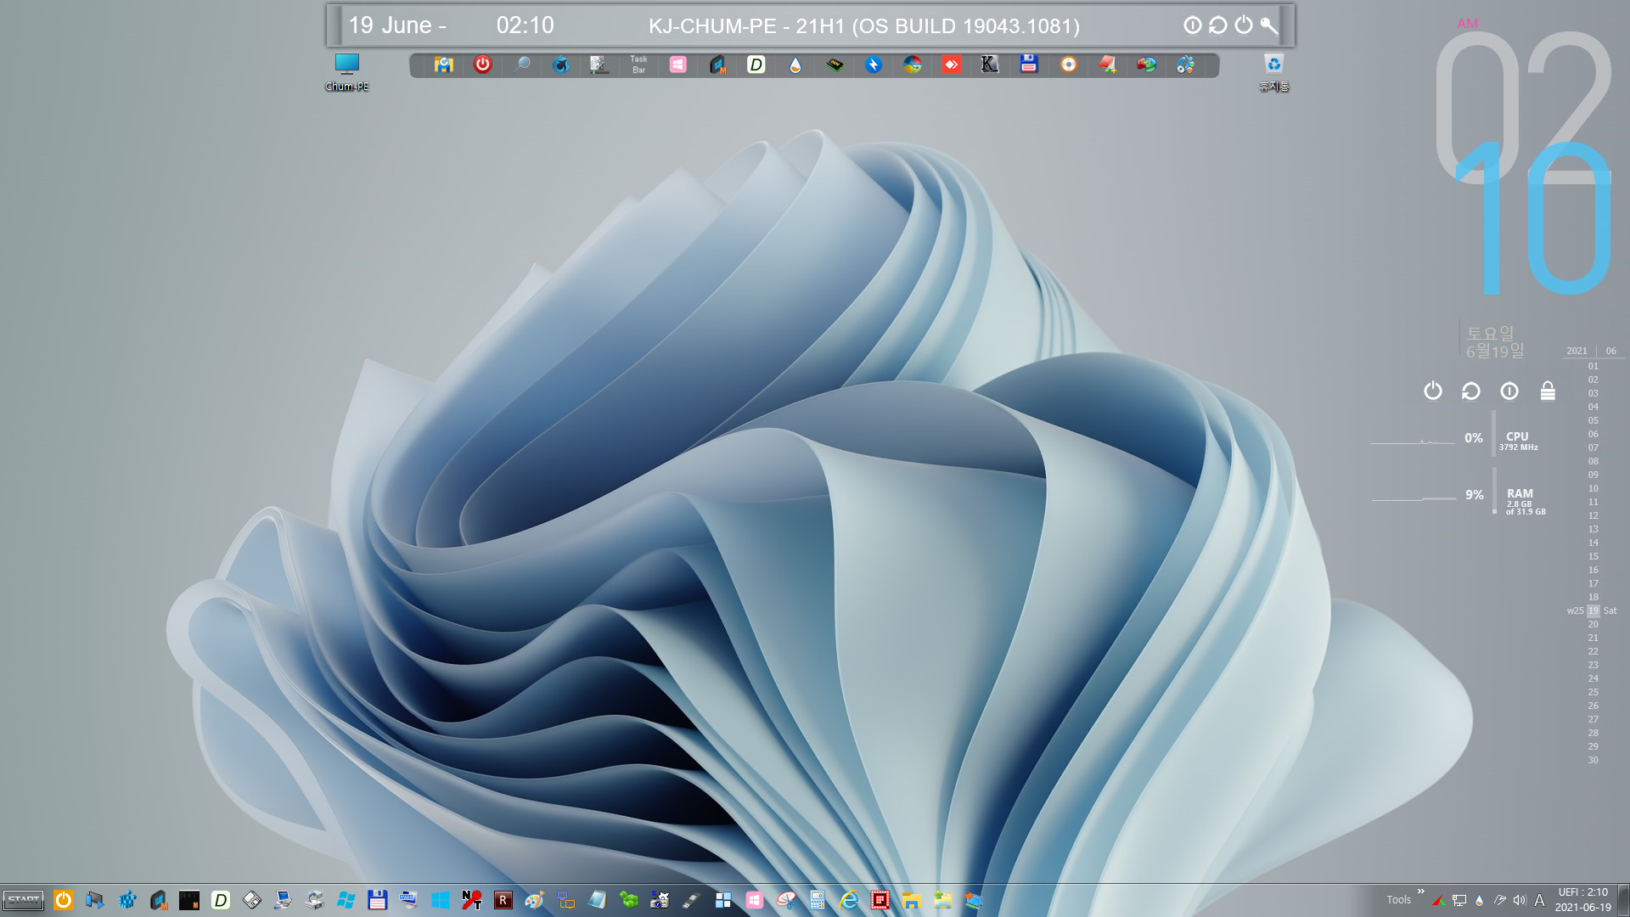Open the Internet Explorer icon on taskbar

coord(848,900)
